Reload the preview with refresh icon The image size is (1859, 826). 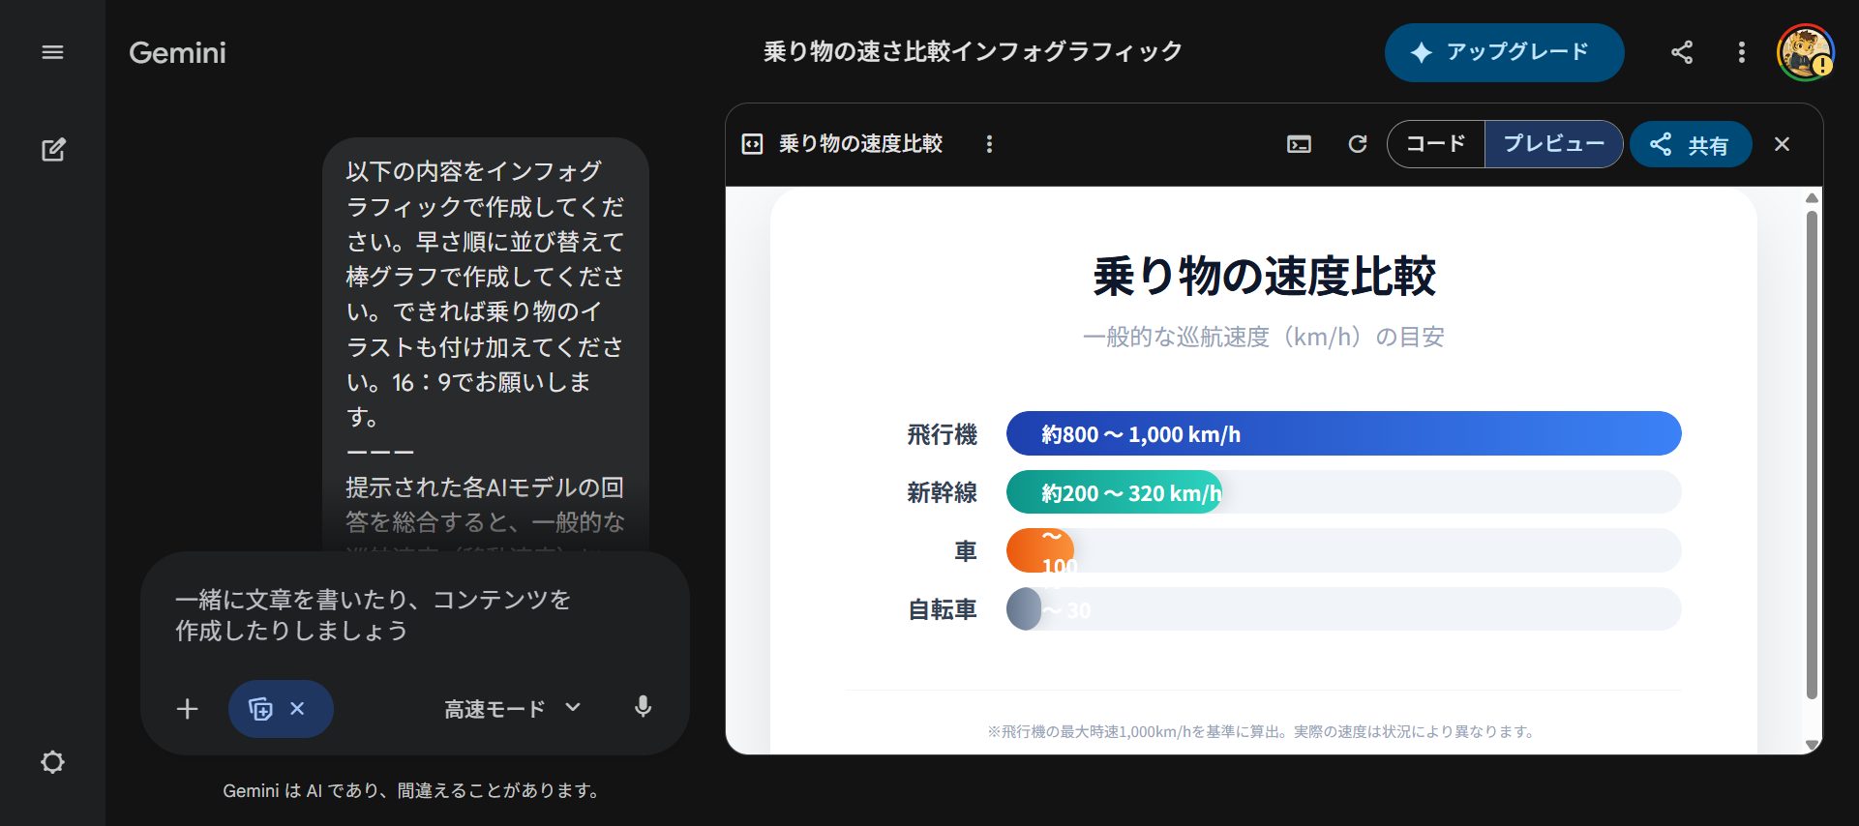click(x=1358, y=144)
